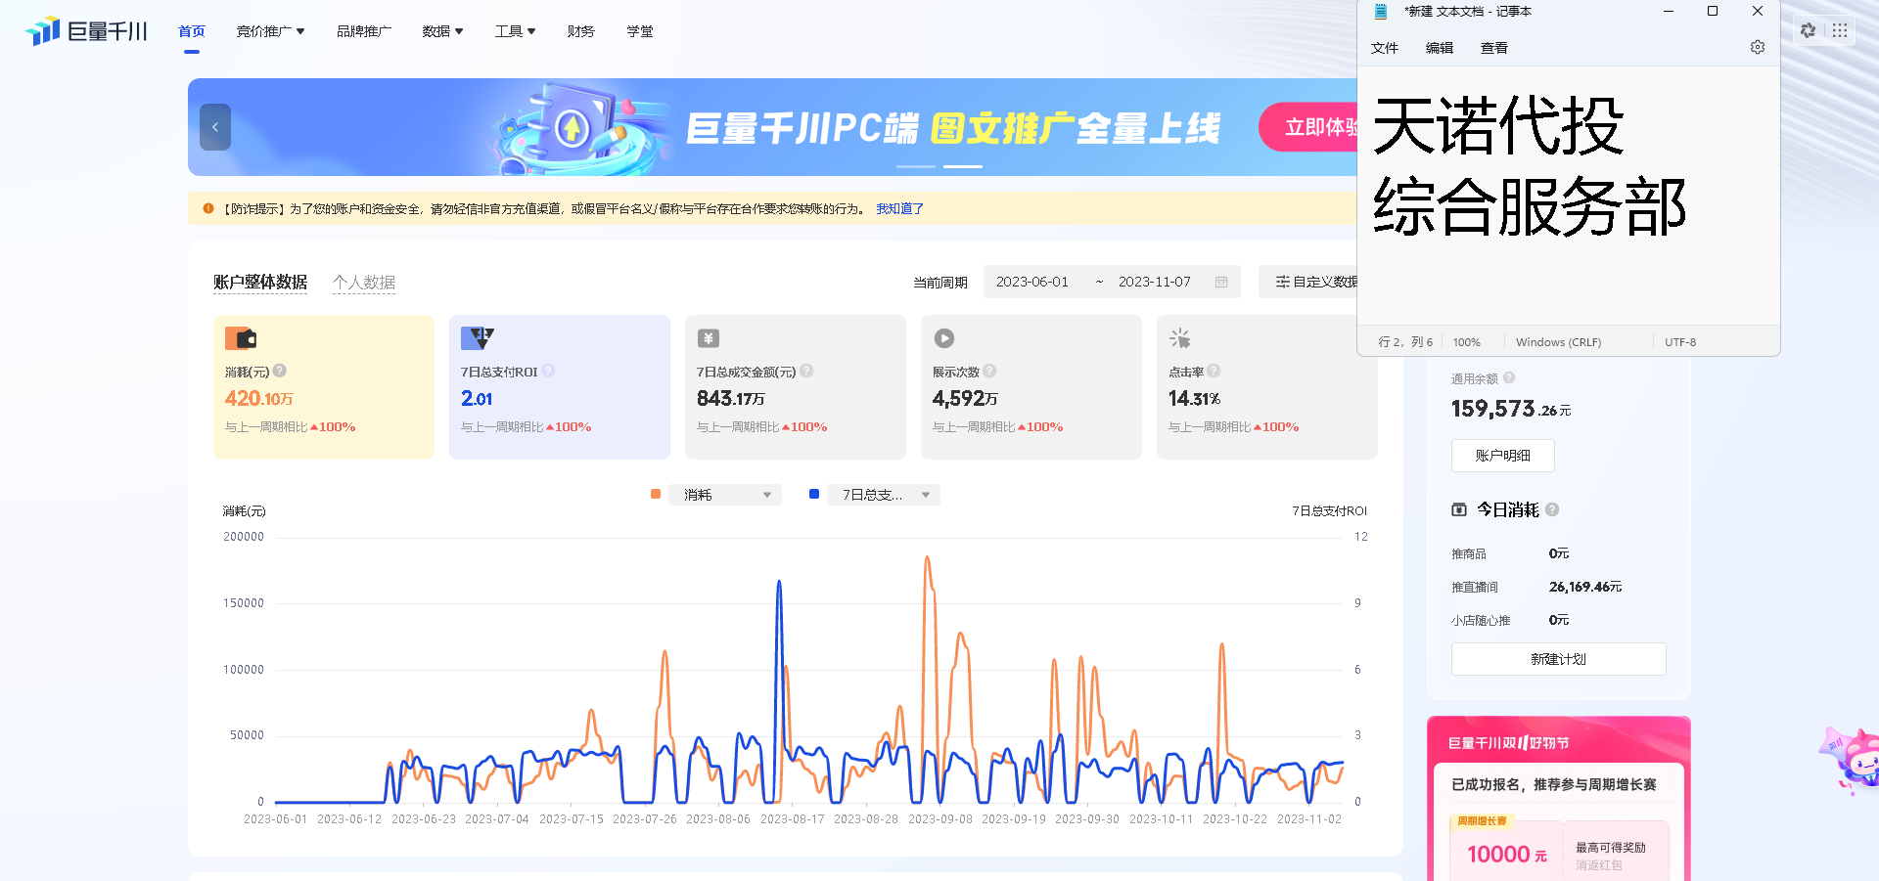Screen dimensions: 1879x881
Task: Click the end date 2023-11-07 field
Action: pos(1155,282)
